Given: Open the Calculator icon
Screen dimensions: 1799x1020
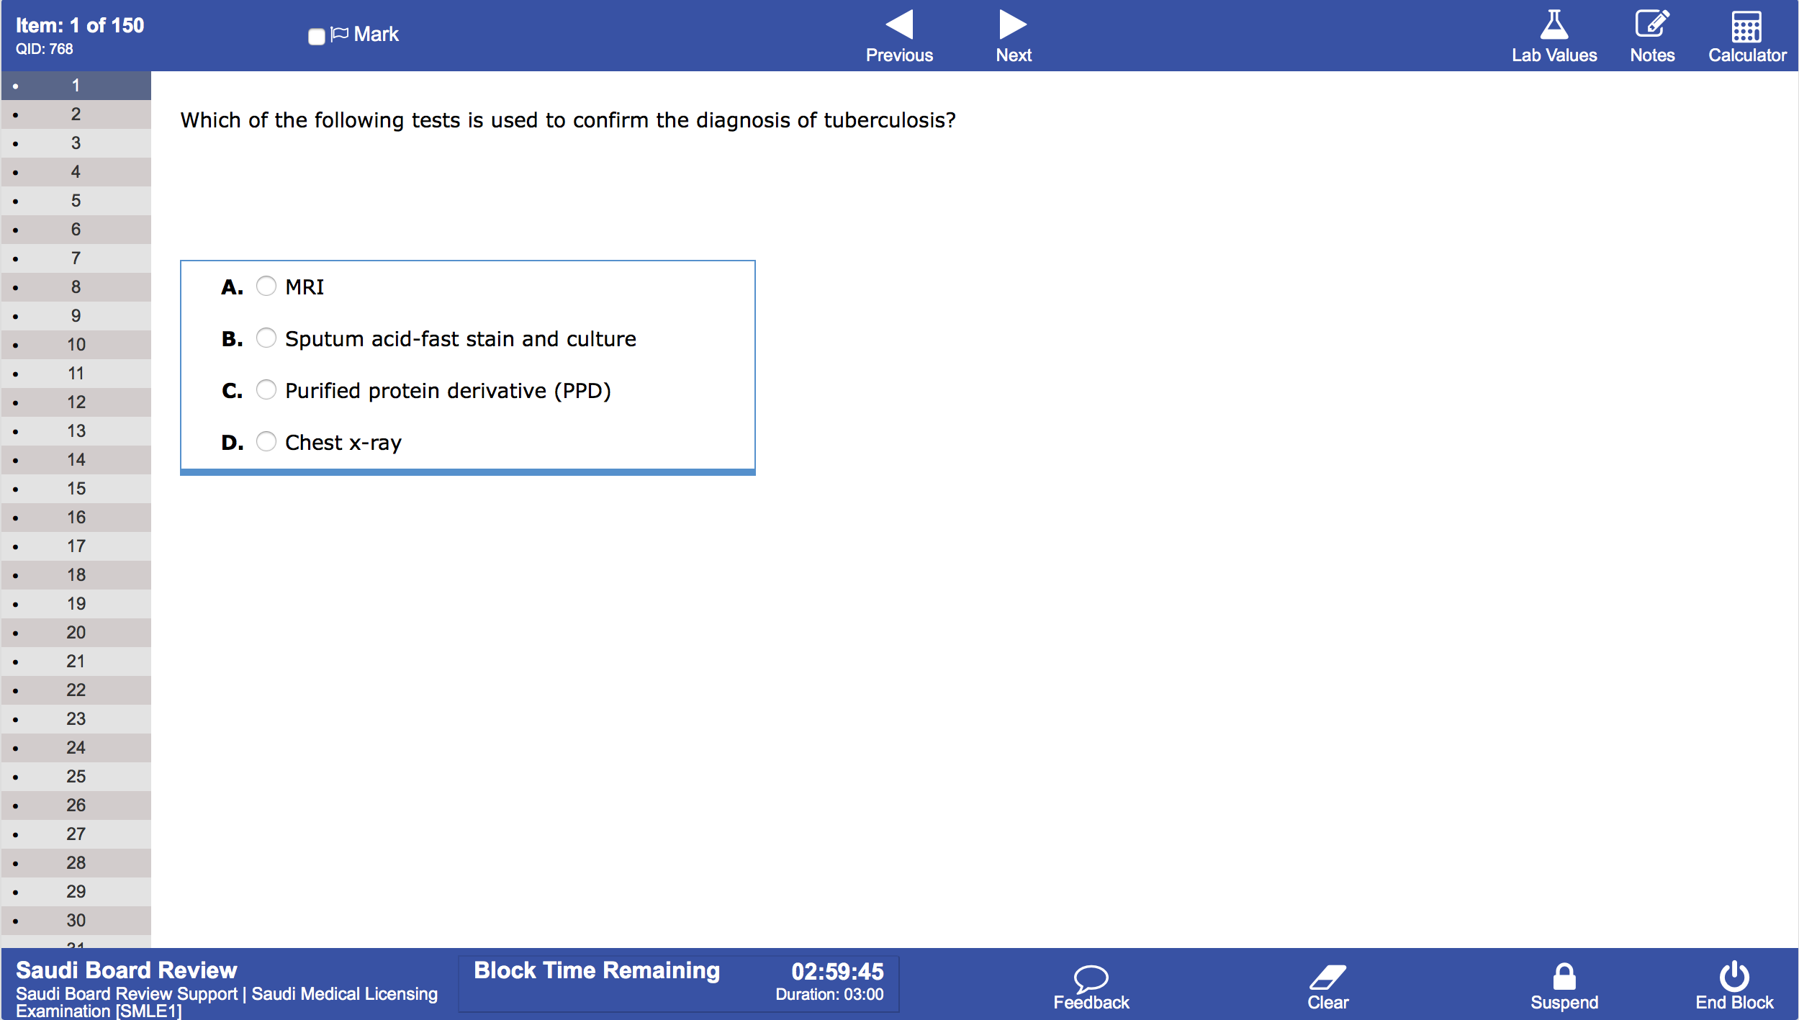Looking at the screenshot, I should pyautogui.click(x=1746, y=27).
